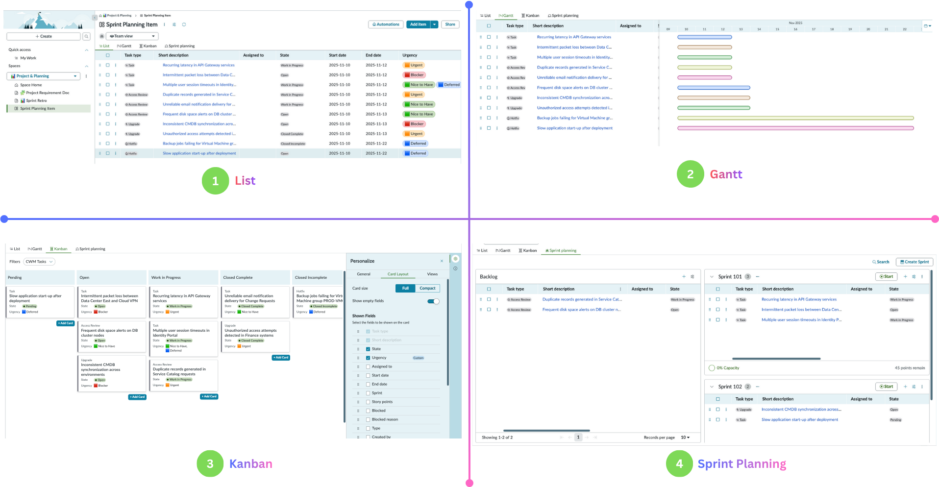
Task: Open Sprint Retro in the sidebar
Action: pyautogui.click(x=36, y=100)
